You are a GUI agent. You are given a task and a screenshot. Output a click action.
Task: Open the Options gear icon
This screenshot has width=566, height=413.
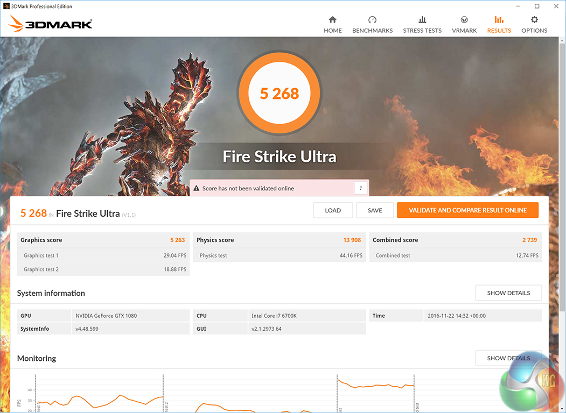[534, 19]
